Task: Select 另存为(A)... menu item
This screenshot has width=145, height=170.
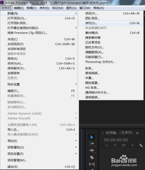Action: click(x=39, y=63)
